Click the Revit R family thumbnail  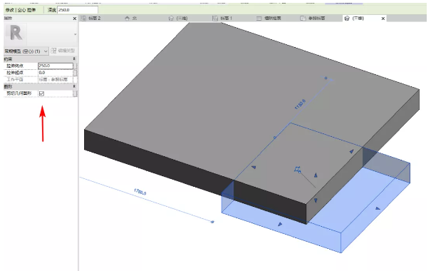pos(16,34)
